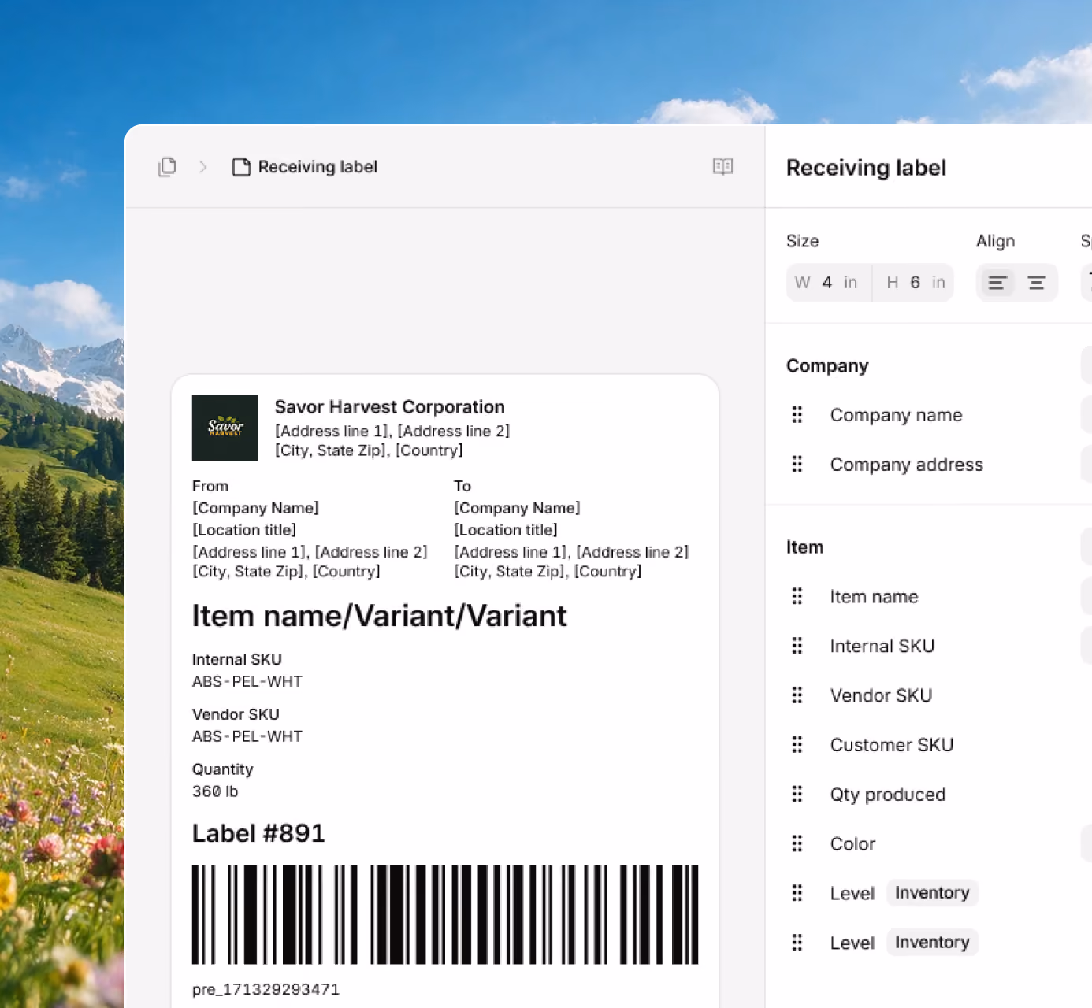This screenshot has height=1008, width=1092.
Task: Click the open book icon in header
Action: click(722, 166)
